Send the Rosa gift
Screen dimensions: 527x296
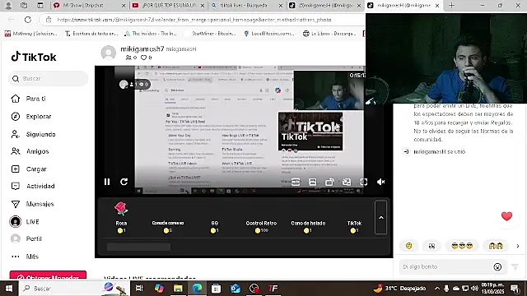(121, 217)
